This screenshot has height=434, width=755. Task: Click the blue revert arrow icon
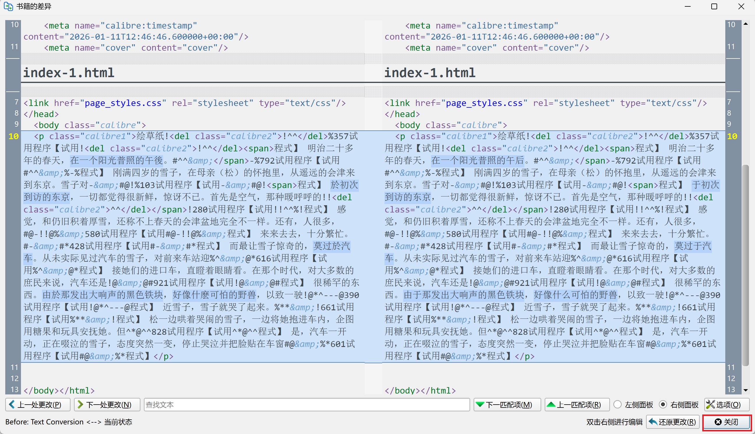point(653,421)
